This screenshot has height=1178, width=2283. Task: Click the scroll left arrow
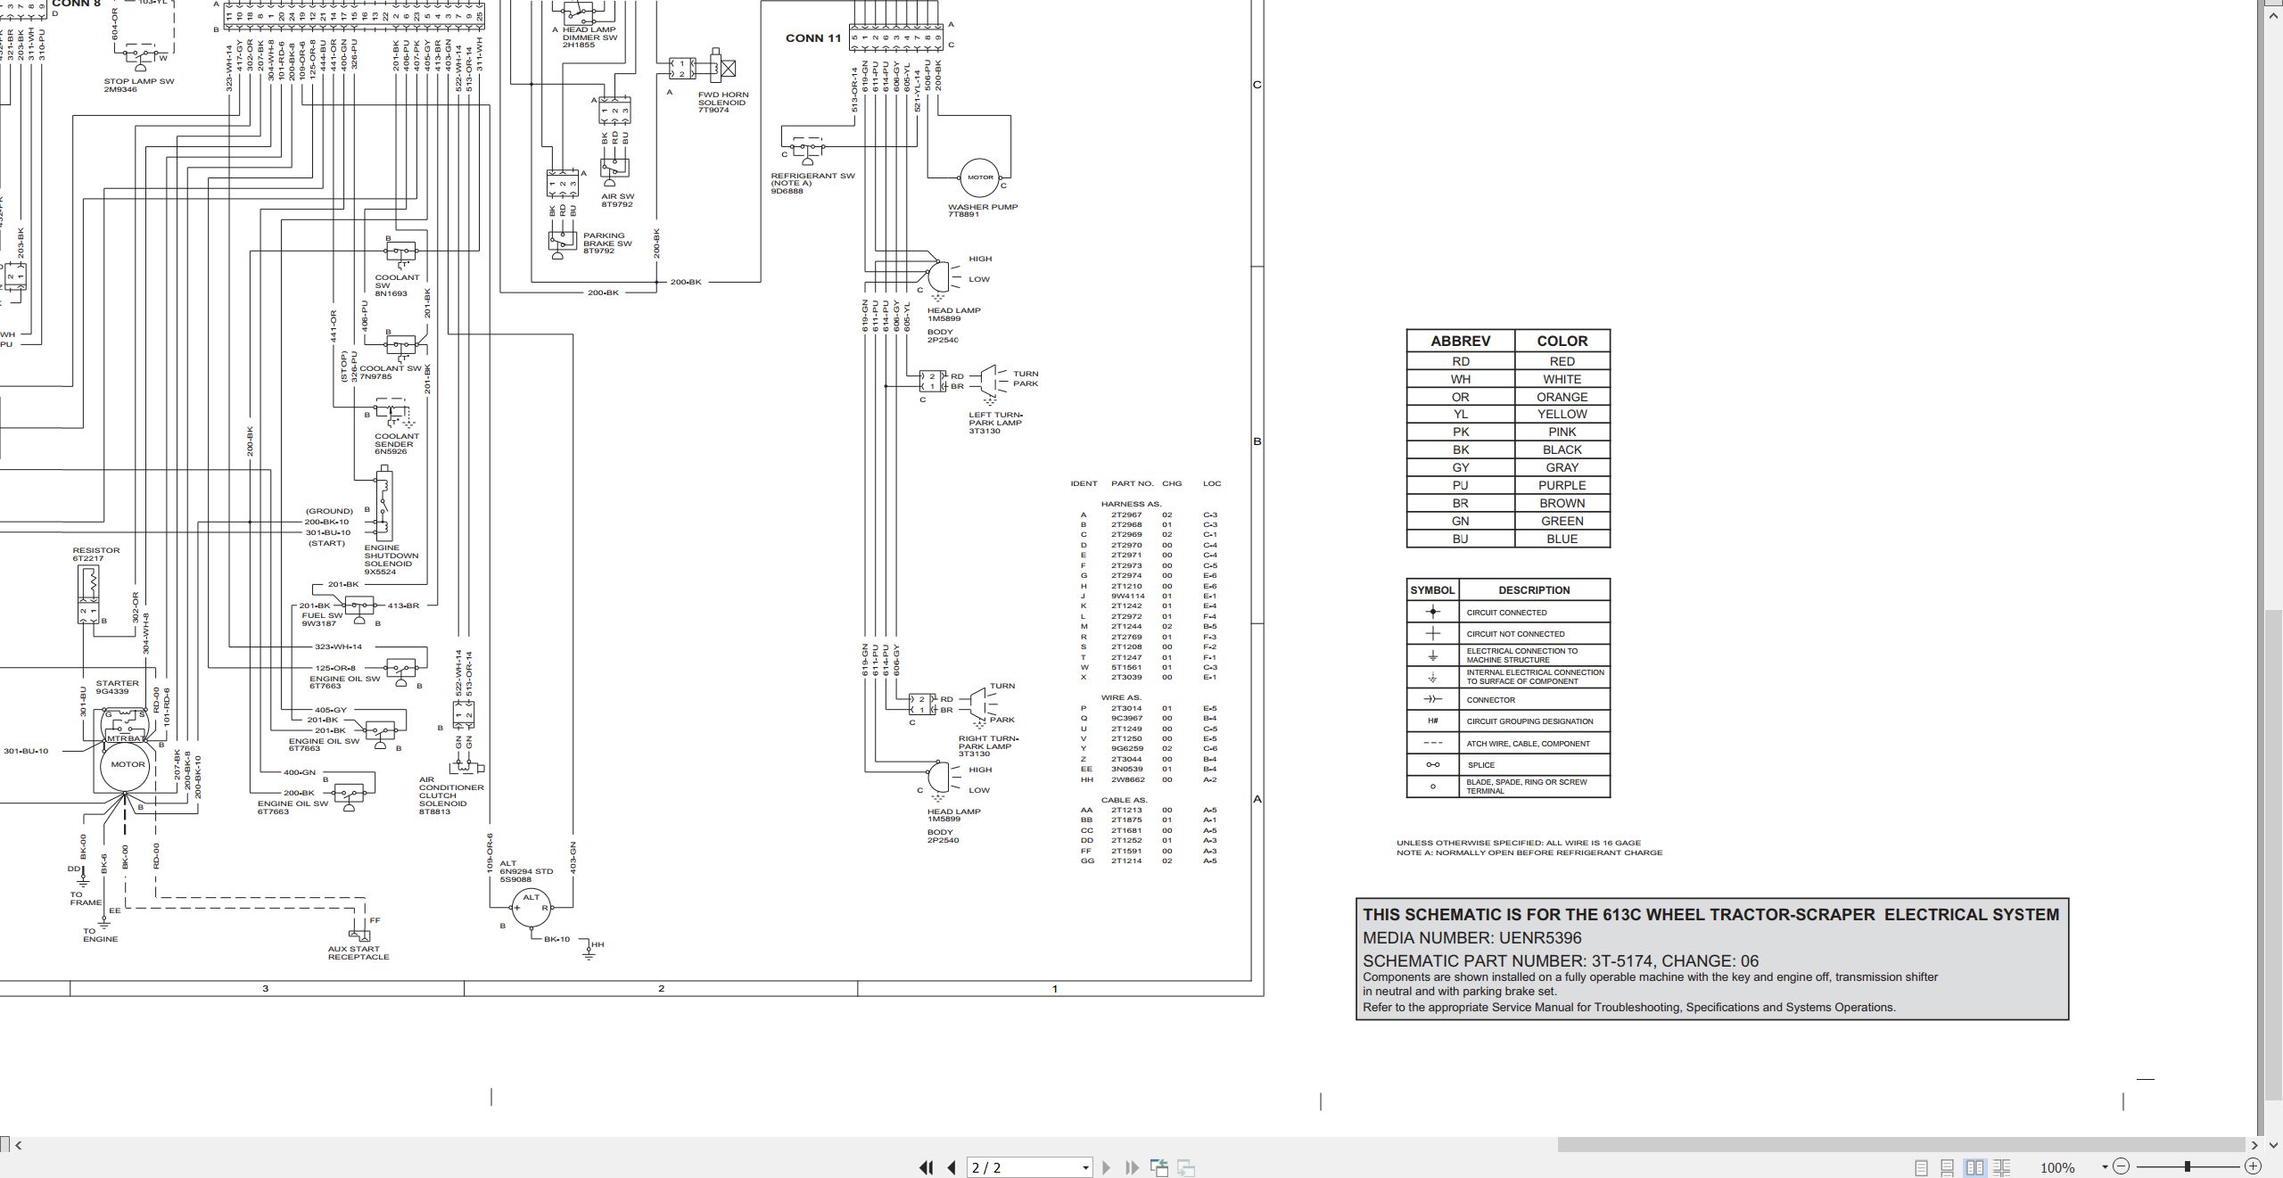[x=18, y=1145]
